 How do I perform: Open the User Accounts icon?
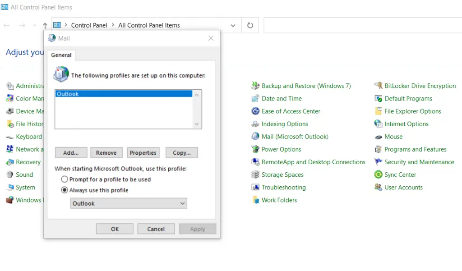(378, 187)
